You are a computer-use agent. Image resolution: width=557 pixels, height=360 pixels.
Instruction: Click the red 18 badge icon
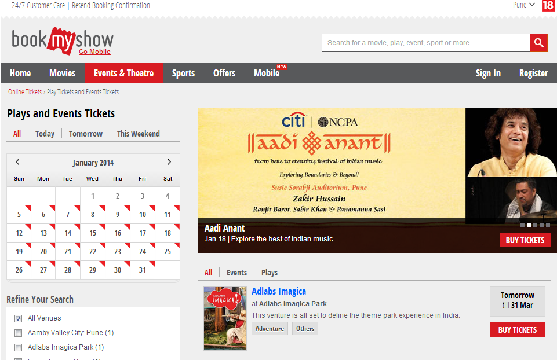click(x=548, y=5)
